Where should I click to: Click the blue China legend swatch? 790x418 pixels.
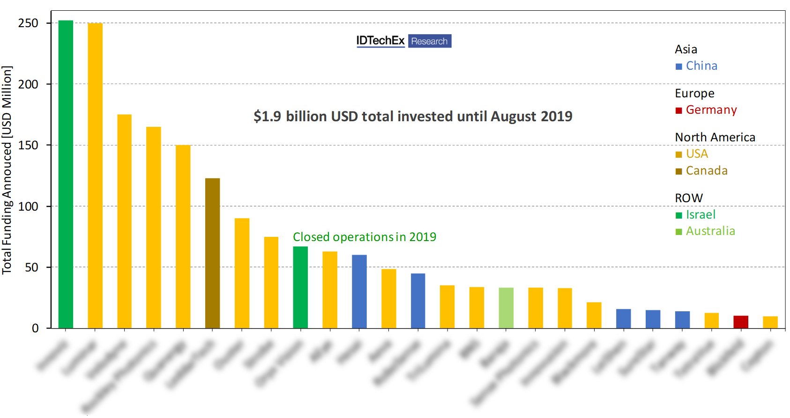click(x=678, y=66)
